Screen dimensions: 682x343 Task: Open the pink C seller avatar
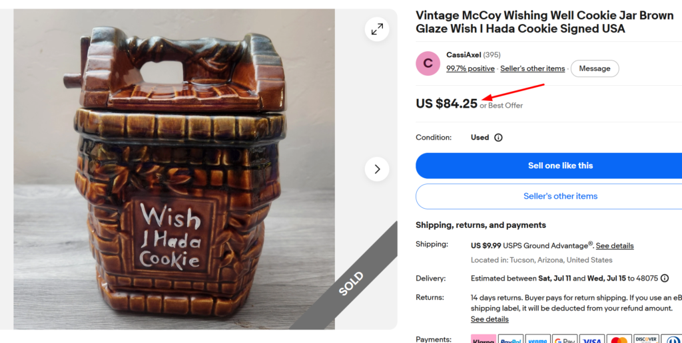pyautogui.click(x=428, y=63)
